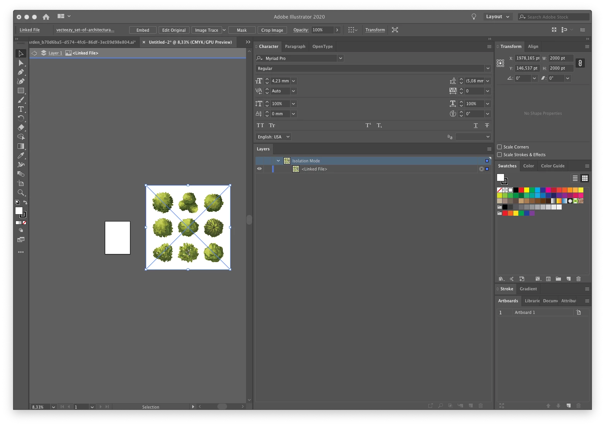The height and width of the screenshot is (426, 605).
Task: Show swatches list view
Action: (575, 178)
